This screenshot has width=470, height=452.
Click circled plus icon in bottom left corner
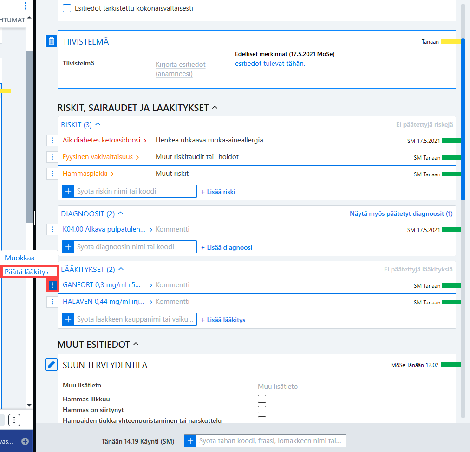point(25,441)
